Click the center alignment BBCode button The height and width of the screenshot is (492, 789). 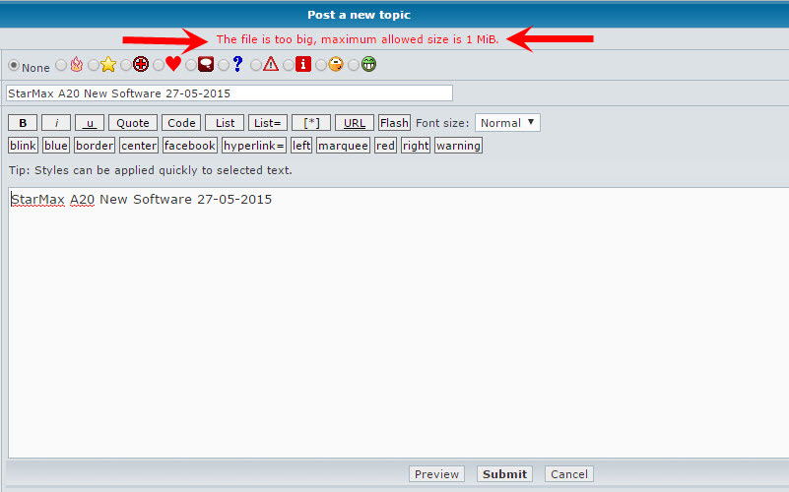click(139, 146)
